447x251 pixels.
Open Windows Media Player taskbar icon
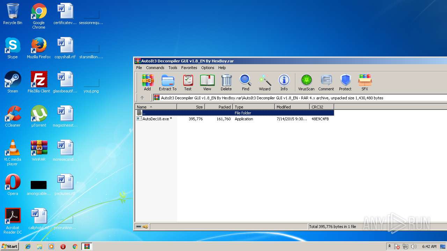pyautogui.click(x=51, y=246)
